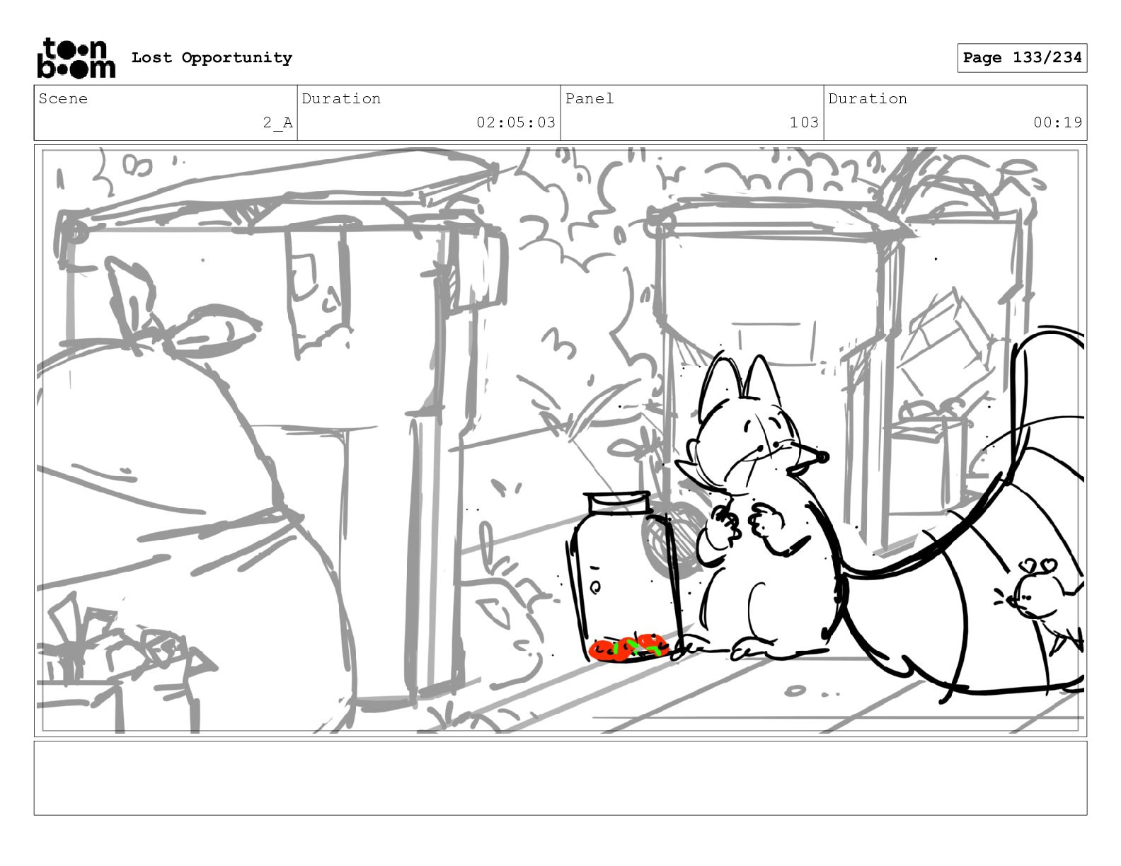Click the 'Panel' header label

(x=590, y=99)
